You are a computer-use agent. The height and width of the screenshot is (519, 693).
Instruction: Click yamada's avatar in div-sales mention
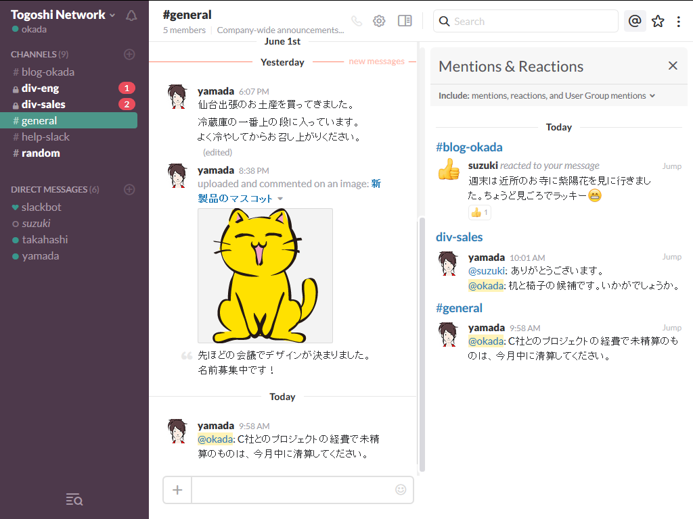click(448, 264)
